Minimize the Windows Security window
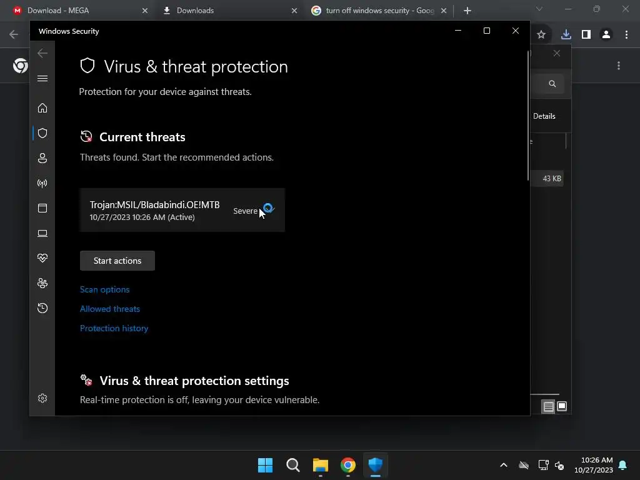The height and width of the screenshot is (480, 640). coord(458,31)
